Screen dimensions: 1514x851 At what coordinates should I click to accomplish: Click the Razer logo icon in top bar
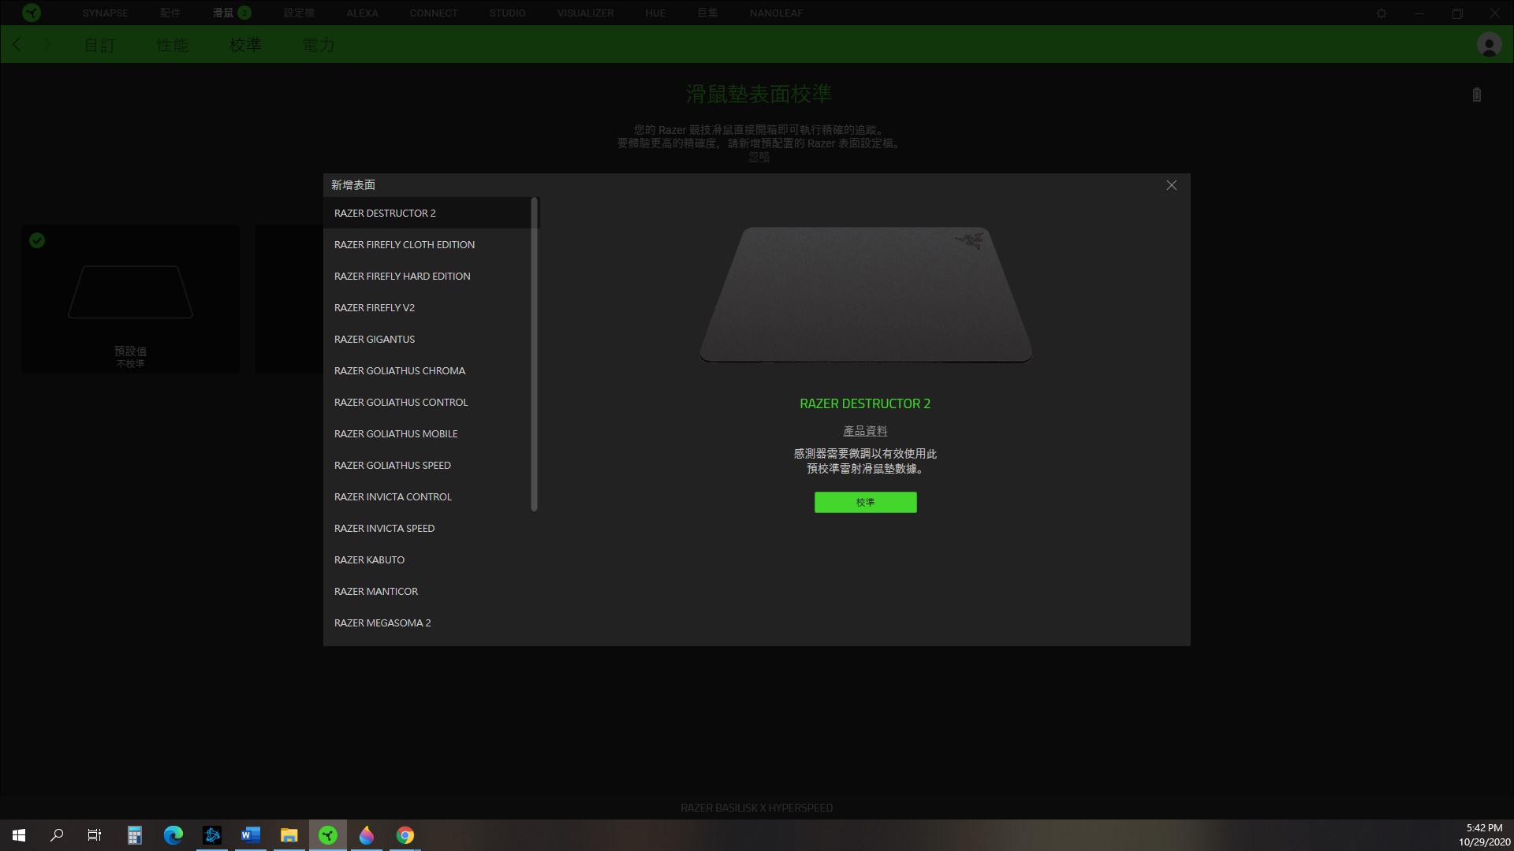coord(32,13)
